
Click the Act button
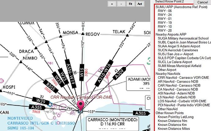tap(140, 4)
